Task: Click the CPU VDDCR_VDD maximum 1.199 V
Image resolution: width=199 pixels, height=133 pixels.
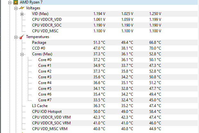Action: click(x=155, y=20)
